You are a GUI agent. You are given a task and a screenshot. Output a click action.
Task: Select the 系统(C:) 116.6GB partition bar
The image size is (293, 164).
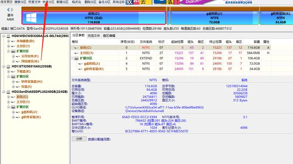point(94,18)
